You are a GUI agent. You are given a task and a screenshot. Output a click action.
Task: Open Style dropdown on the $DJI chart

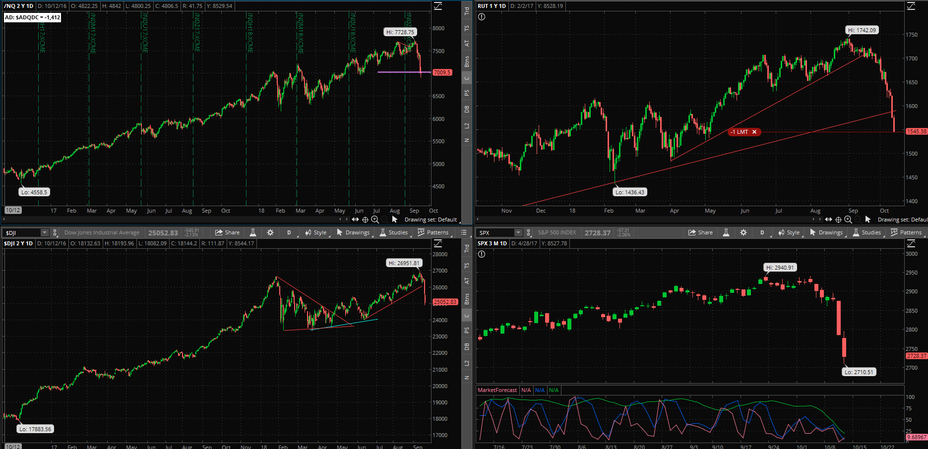(316, 232)
